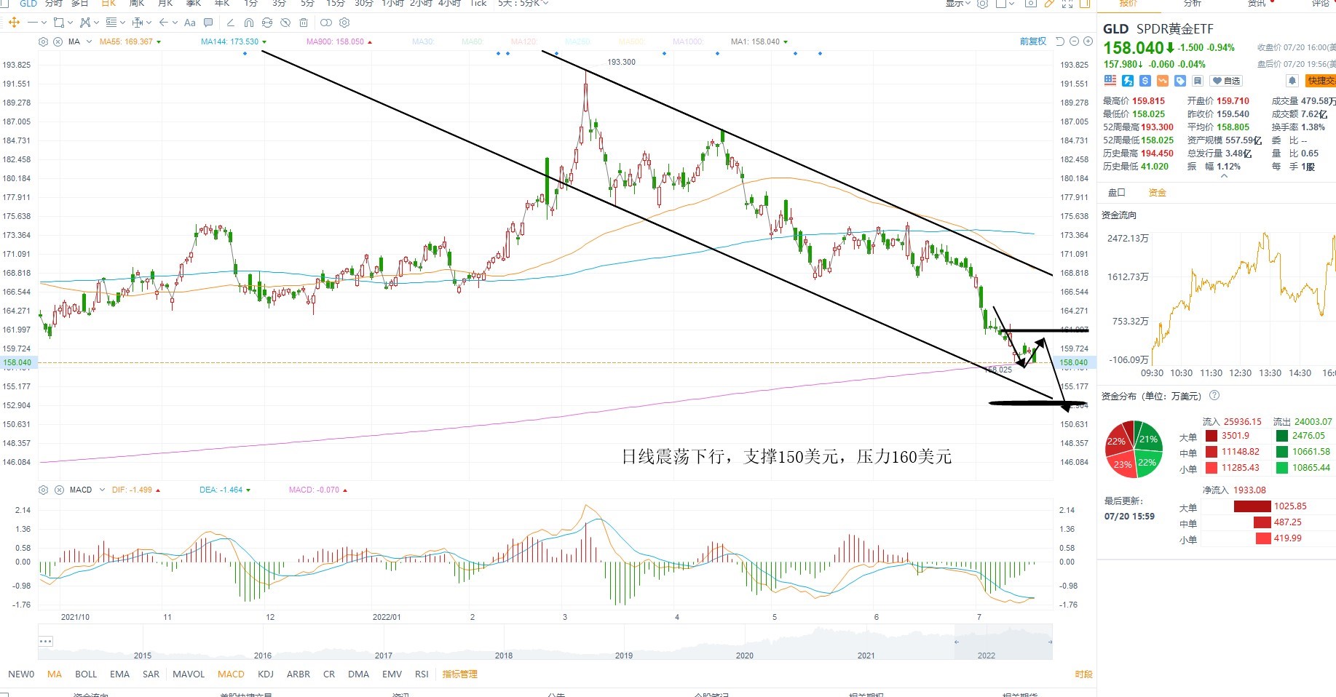The width and height of the screenshot is (1336, 697).
Task: Toggle magnet snap mode for drawings
Action: point(249,23)
